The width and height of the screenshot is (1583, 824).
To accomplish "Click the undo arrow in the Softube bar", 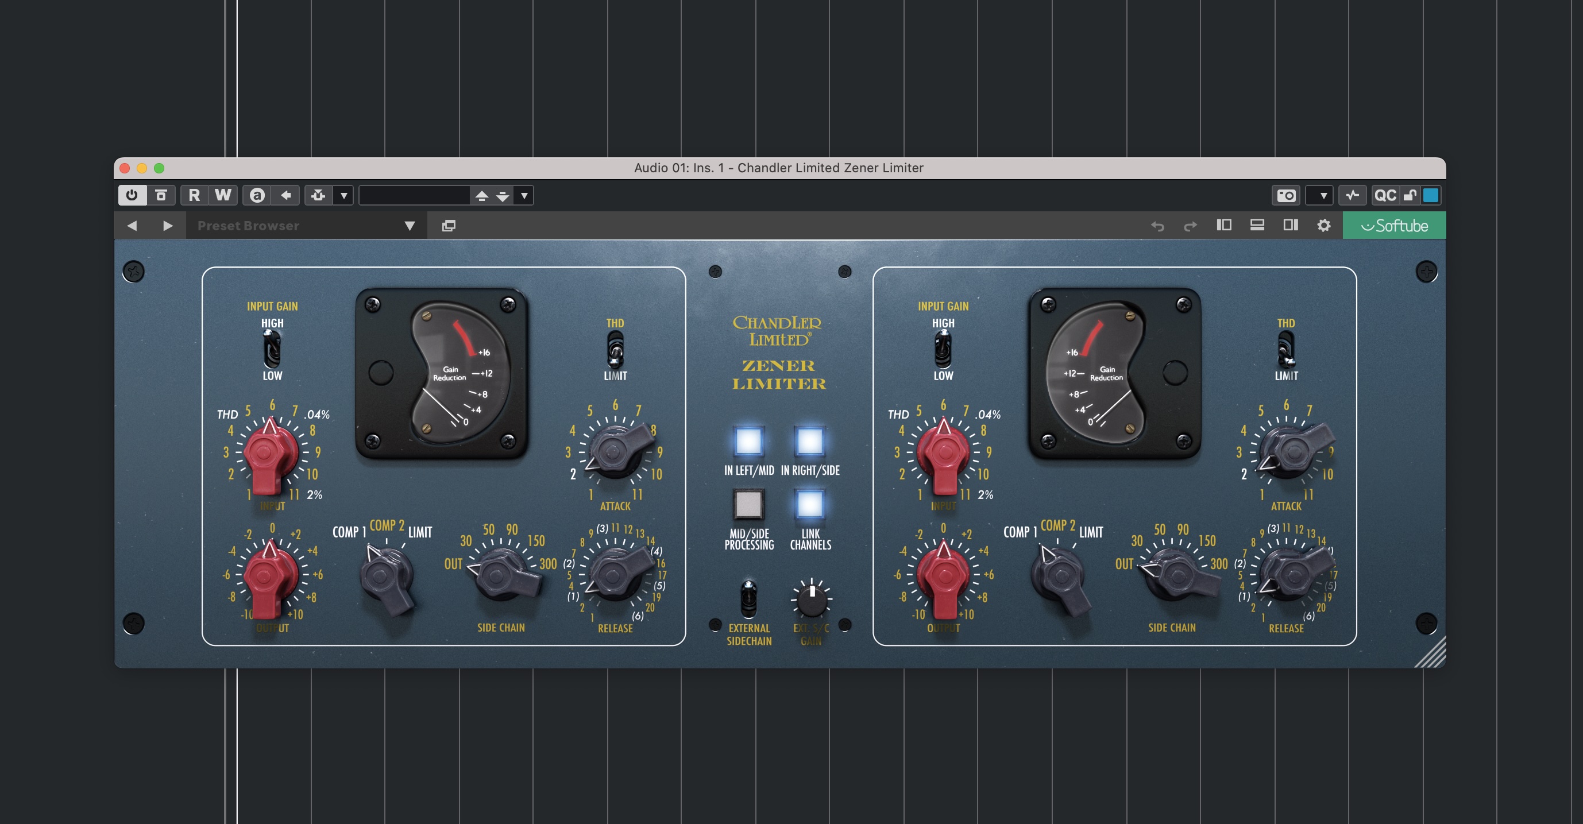I will pyautogui.click(x=1157, y=226).
